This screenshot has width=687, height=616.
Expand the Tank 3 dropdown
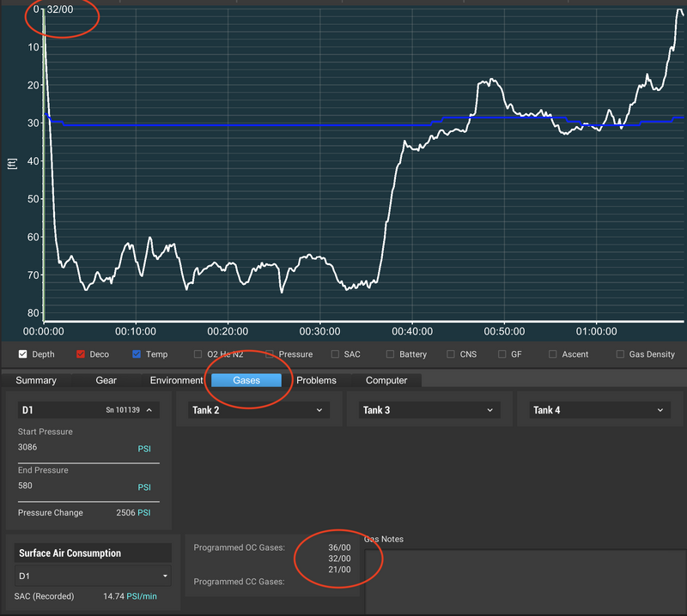(x=489, y=411)
